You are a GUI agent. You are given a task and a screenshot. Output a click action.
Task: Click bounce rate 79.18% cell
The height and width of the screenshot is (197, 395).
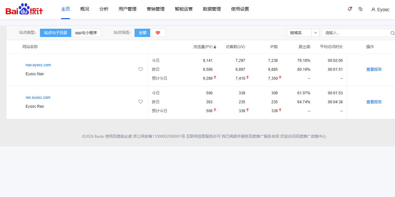point(304,61)
